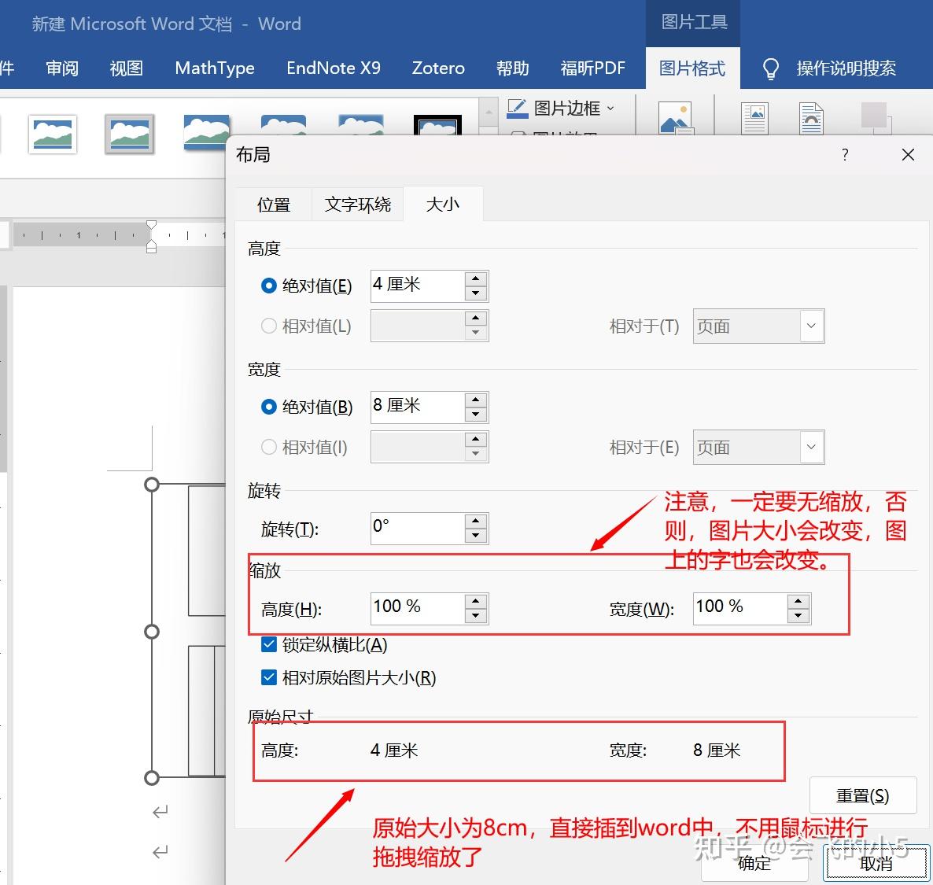Click the 重置(S) button

(863, 795)
